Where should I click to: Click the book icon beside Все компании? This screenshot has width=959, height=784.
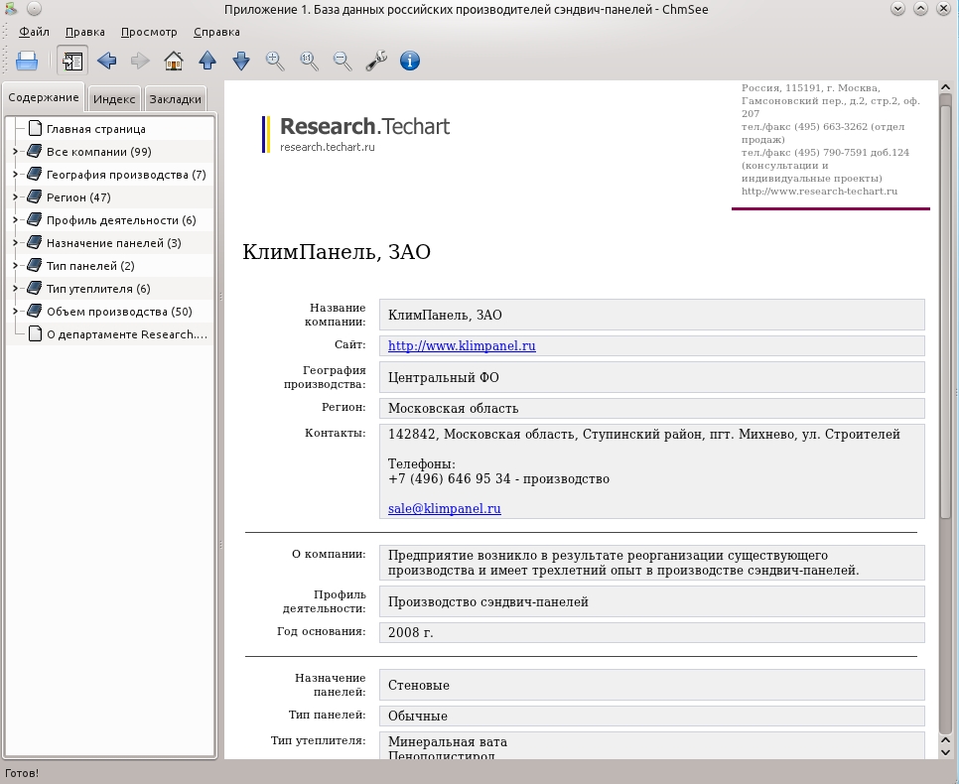35,151
